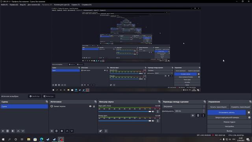This screenshot has height=142, width=252.
Task: Open Microsoft Edge from taskbar
Action: pos(41,139)
